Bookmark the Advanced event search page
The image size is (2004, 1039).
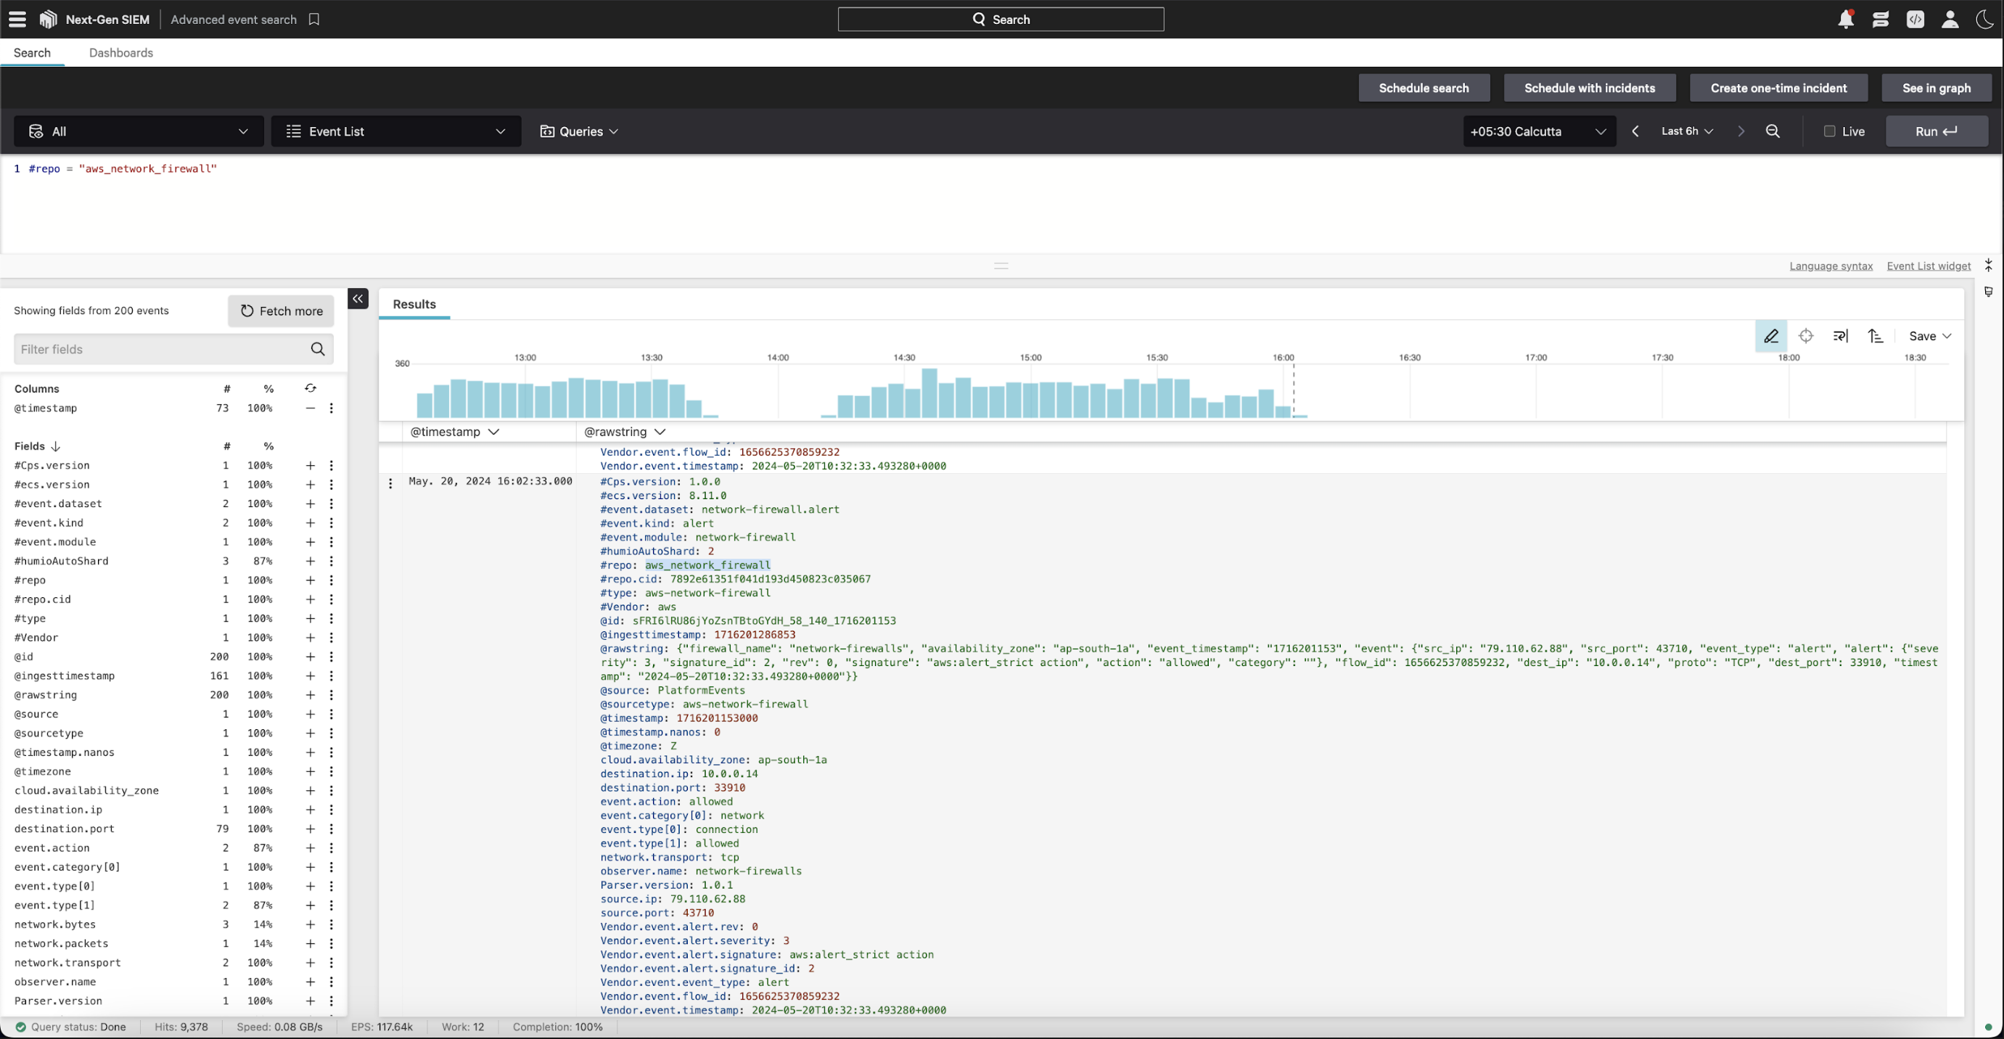tap(314, 20)
